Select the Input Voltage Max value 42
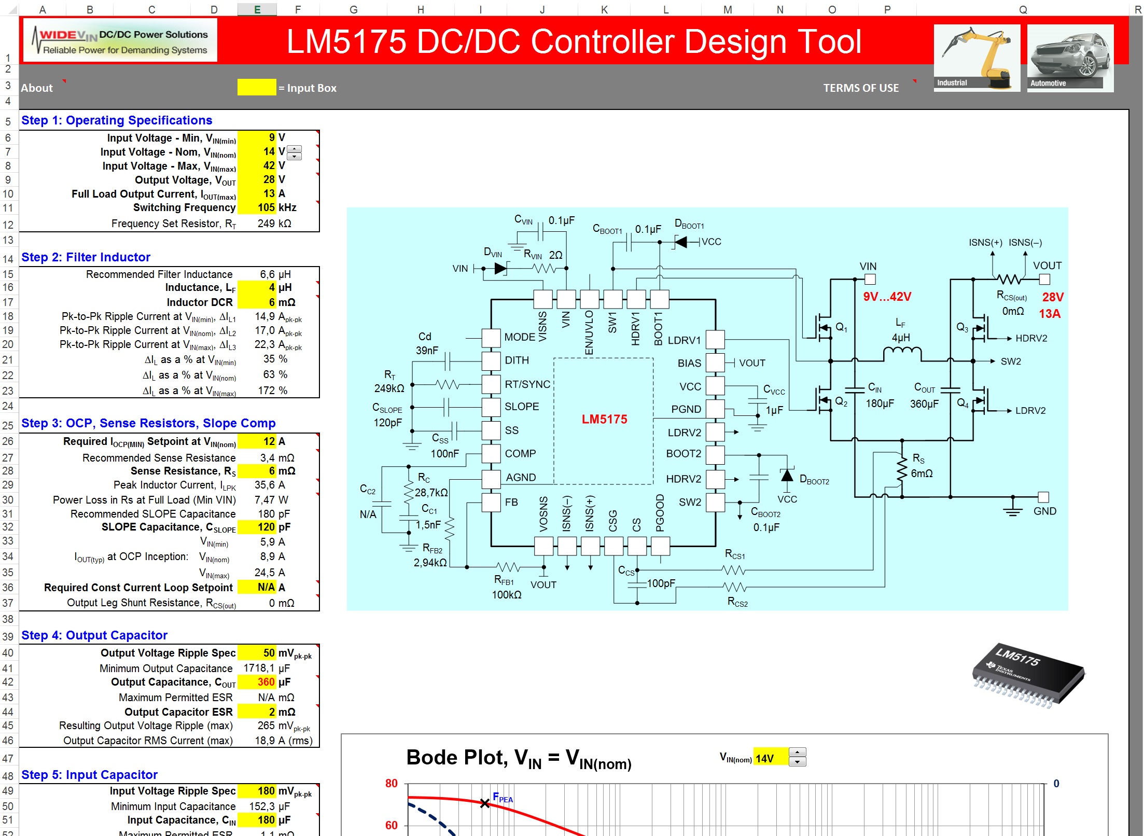The width and height of the screenshot is (1144, 836). (257, 165)
